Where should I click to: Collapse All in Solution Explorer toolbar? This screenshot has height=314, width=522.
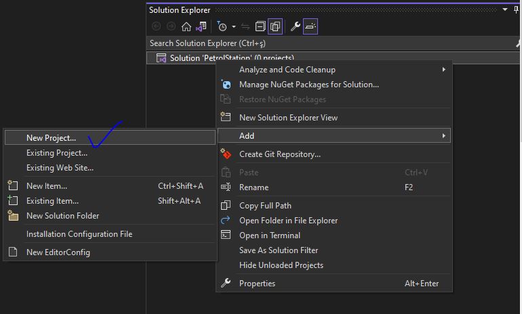(x=260, y=26)
